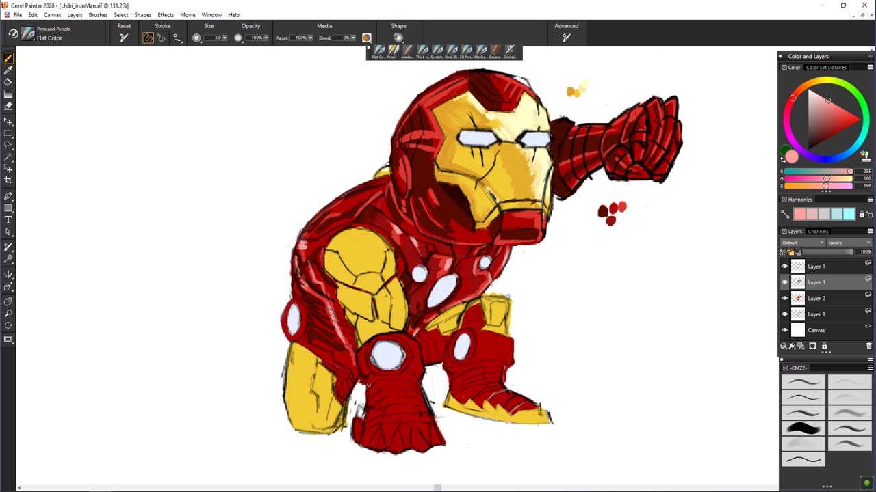Click the new layer mask icon

click(x=812, y=346)
